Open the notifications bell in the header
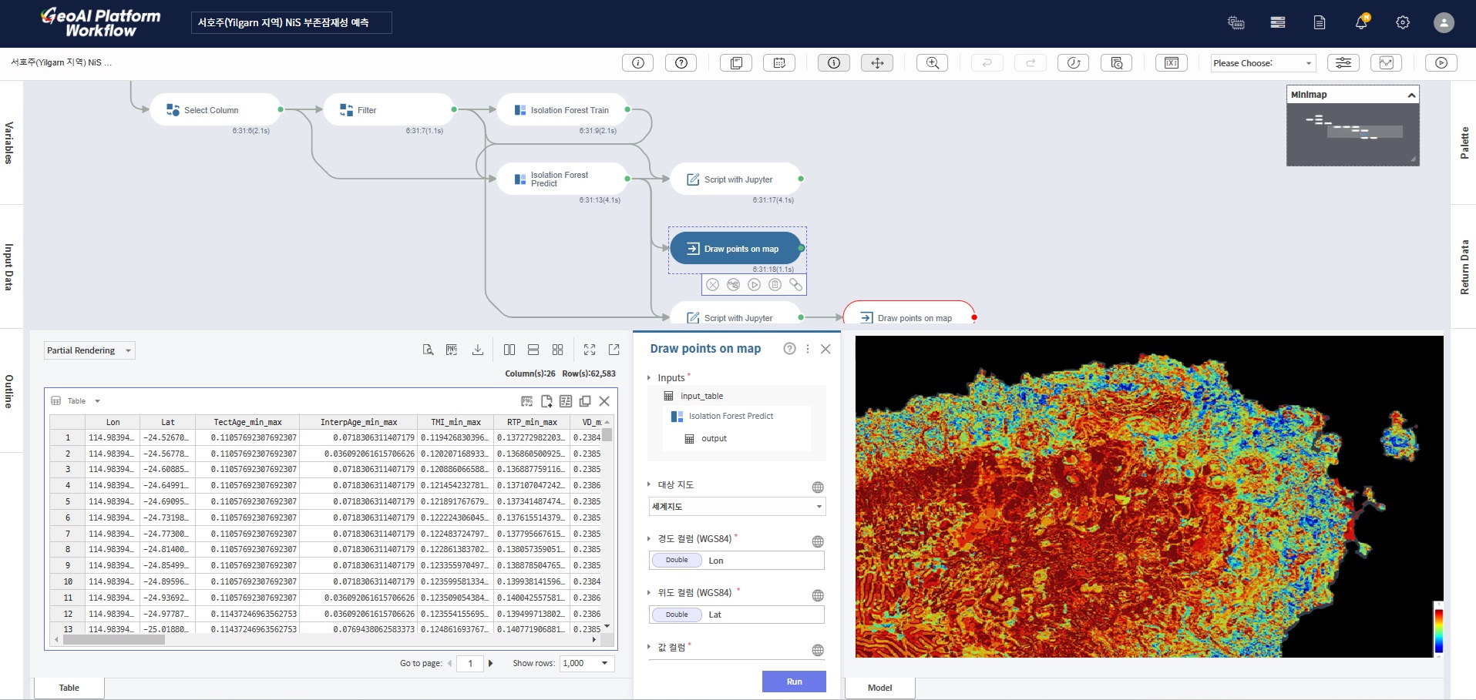 pos(1361,22)
